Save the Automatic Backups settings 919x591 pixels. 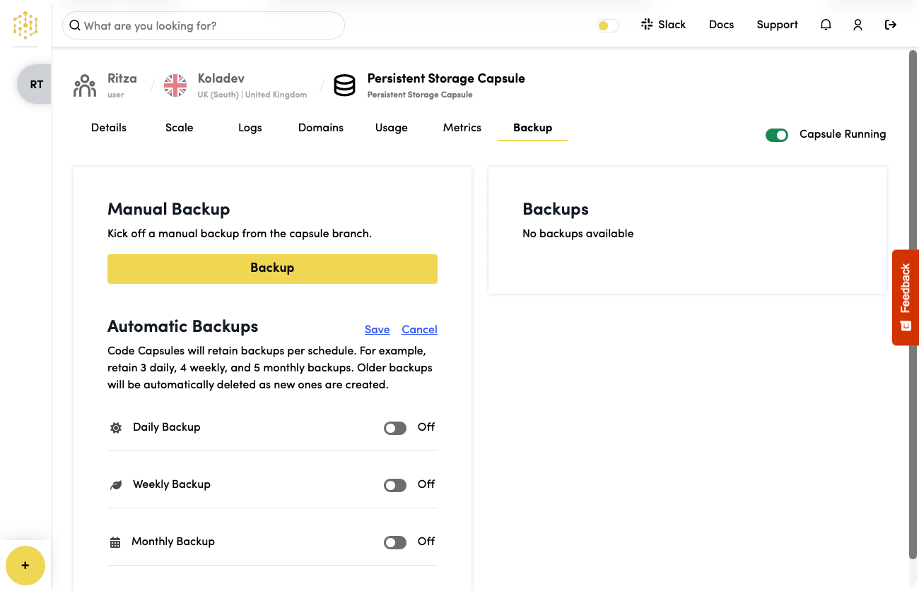click(377, 329)
